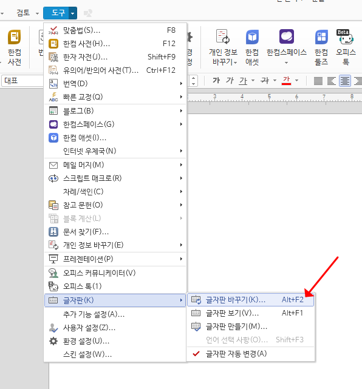Open 추가 기능 설정(A) menu item
The height and width of the screenshot is (389, 362).
click(115, 314)
